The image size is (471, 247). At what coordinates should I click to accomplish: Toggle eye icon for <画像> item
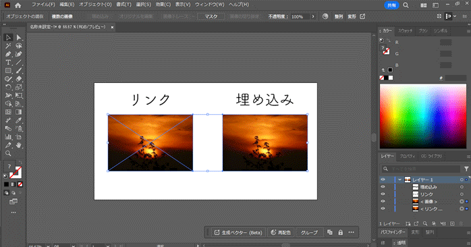tap(383, 201)
